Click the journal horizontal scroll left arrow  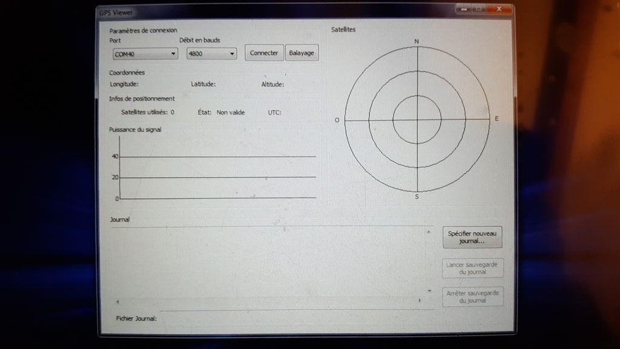[118, 302]
